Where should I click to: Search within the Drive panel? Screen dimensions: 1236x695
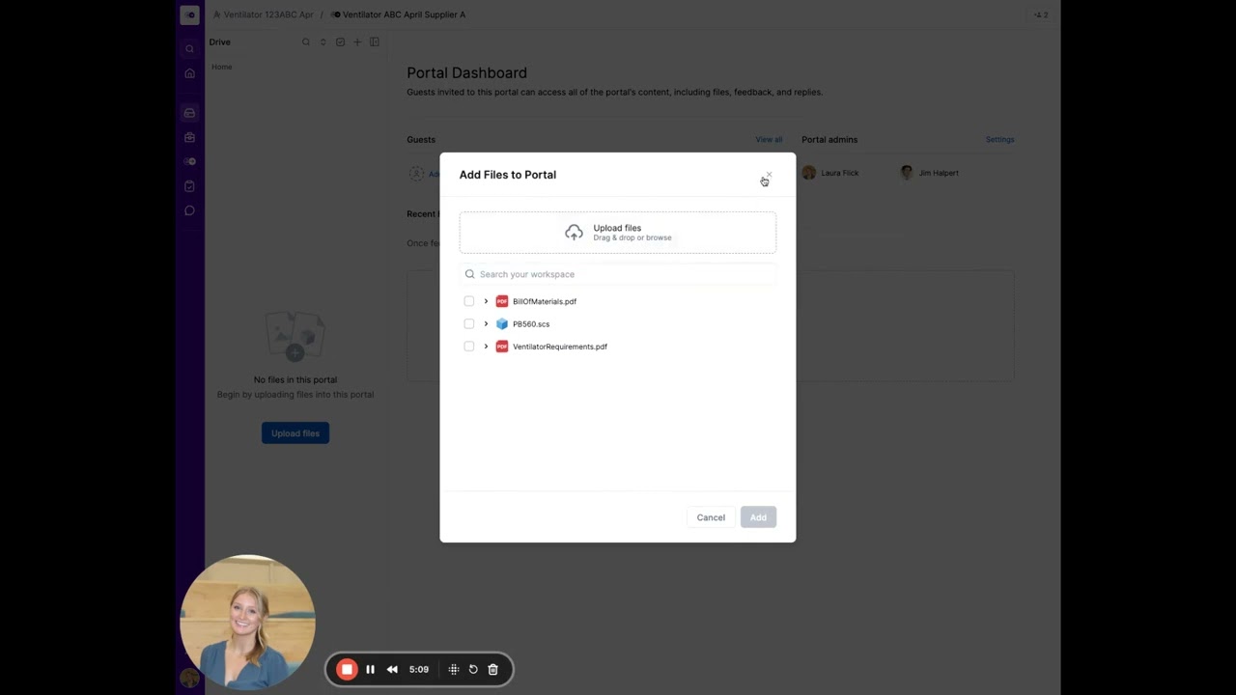pyautogui.click(x=306, y=42)
